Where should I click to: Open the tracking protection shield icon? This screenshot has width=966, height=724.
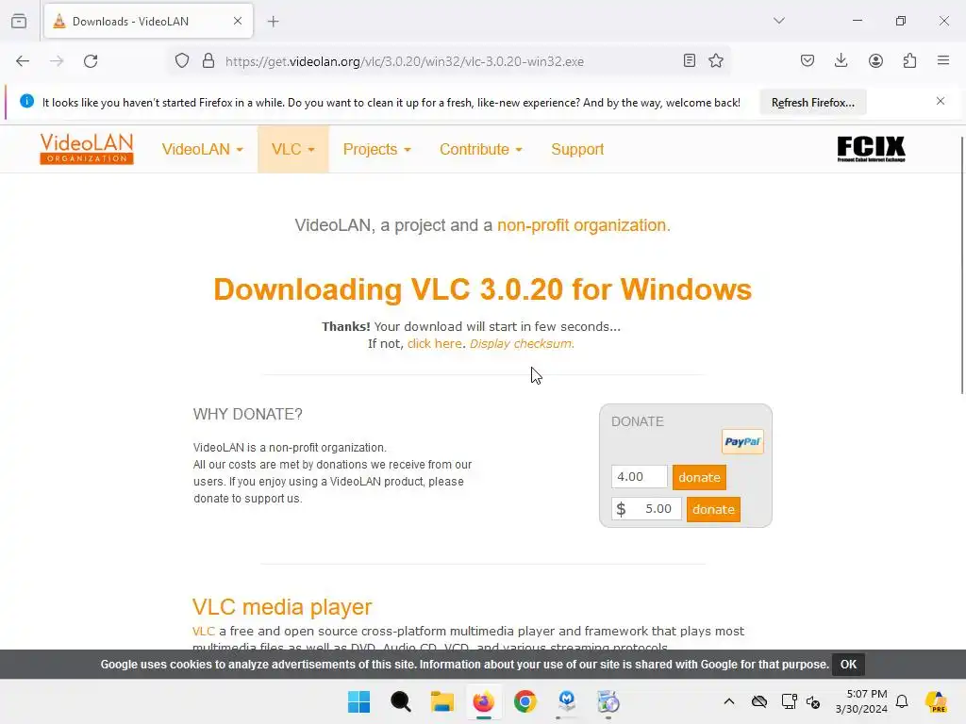click(182, 61)
